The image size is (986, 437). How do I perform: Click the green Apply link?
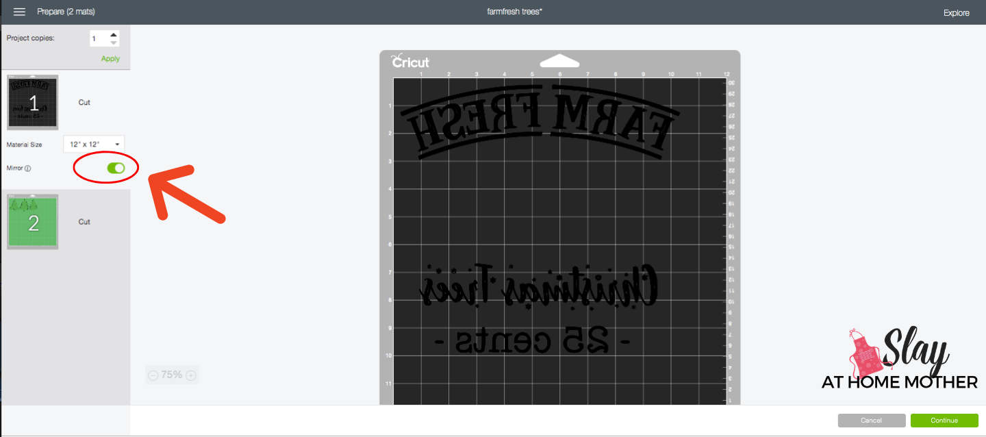click(110, 59)
